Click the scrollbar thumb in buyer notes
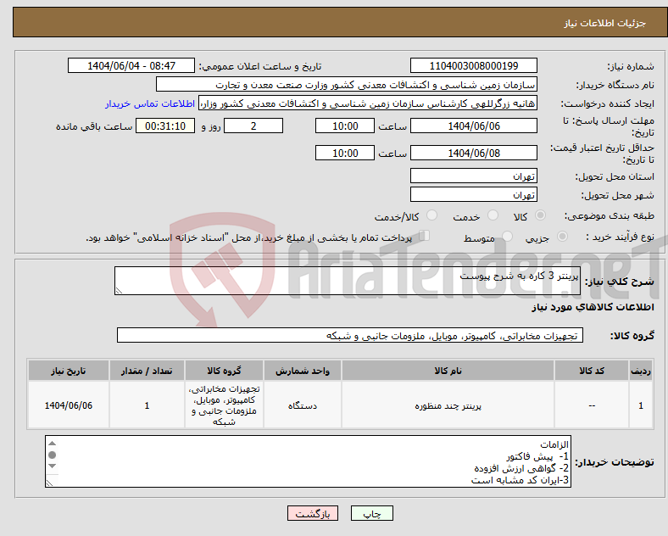This screenshot has height=536, width=668. [52, 455]
